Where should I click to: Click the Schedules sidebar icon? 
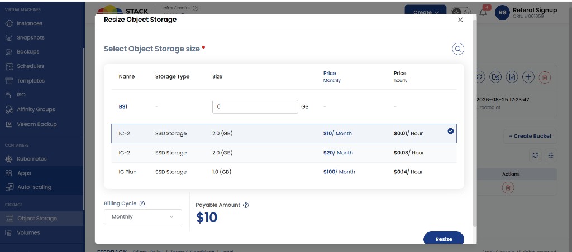[x=9, y=66]
